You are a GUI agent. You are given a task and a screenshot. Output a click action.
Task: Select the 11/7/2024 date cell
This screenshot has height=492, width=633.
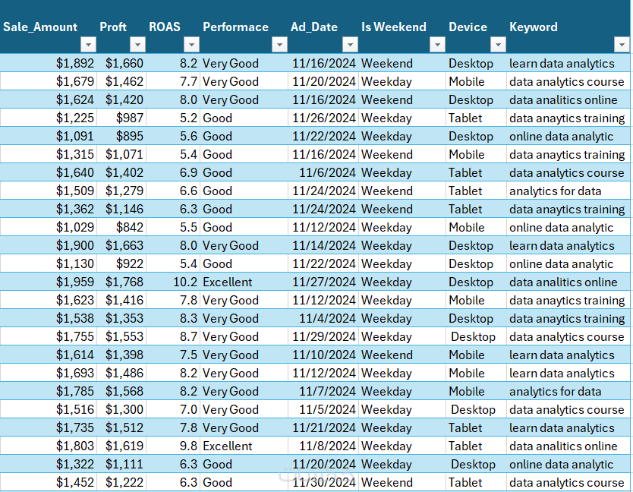pos(323,391)
